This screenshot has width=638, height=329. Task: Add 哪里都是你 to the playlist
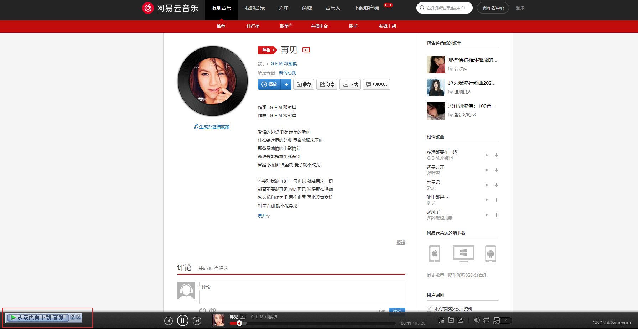(x=497, y=200)
